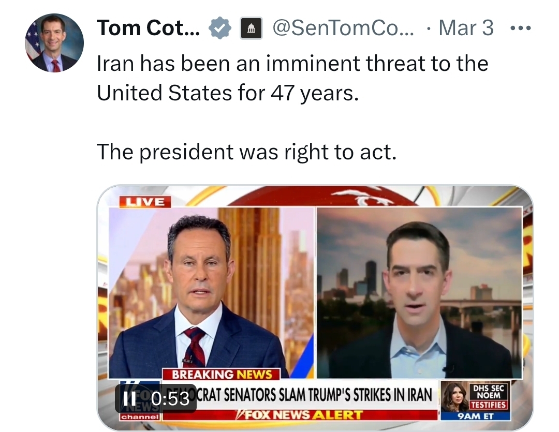Open the profile avatar photo
This screenshot has height=432, width=559.
point(54,43)
